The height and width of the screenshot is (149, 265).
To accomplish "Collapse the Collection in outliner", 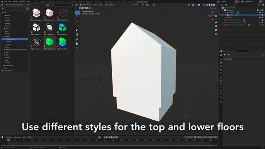I will (x=223, y=10).
